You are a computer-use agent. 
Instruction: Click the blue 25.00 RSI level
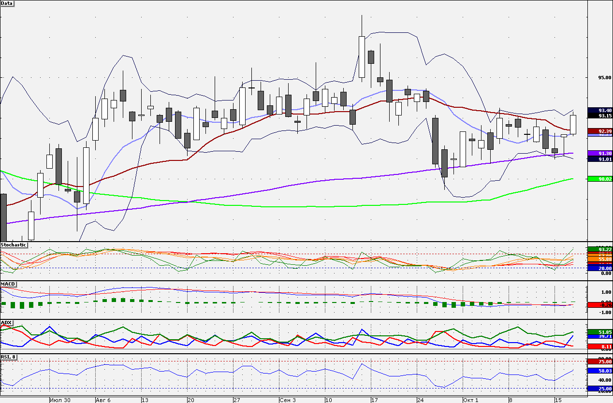click(600, 389)
